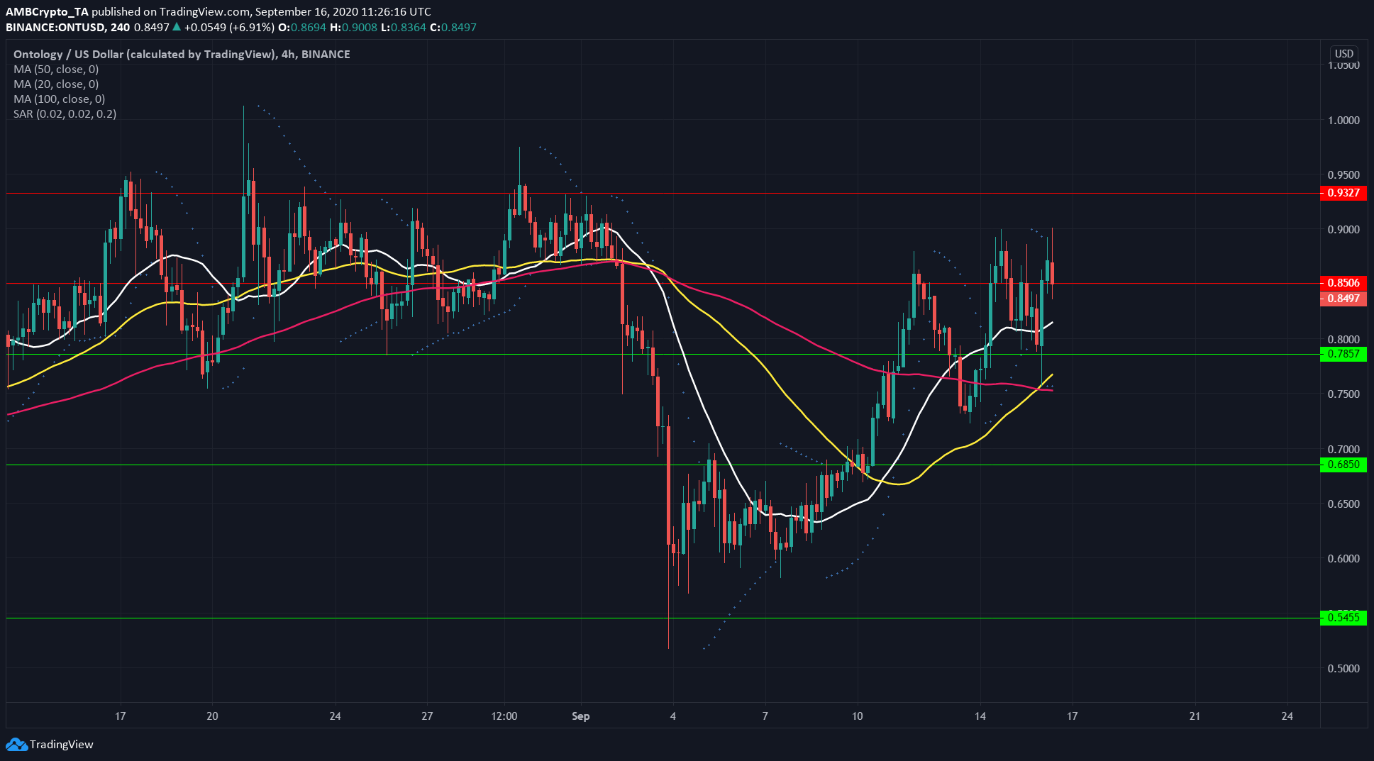Click the +0.0549 (+6.91%) change value

[x=229, y=28]
